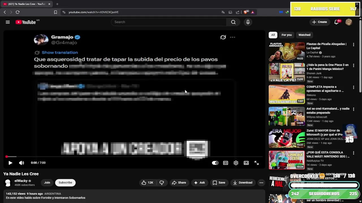Like the video with 12K likes

pyautogui.click(x=147, y=183)
